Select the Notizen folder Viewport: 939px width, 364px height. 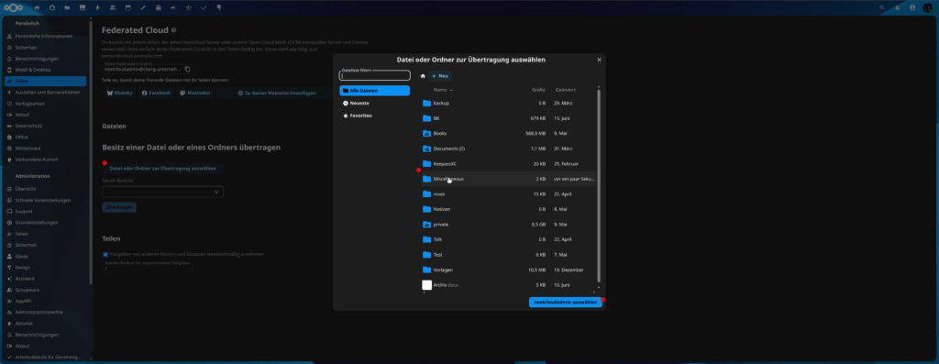508,209
